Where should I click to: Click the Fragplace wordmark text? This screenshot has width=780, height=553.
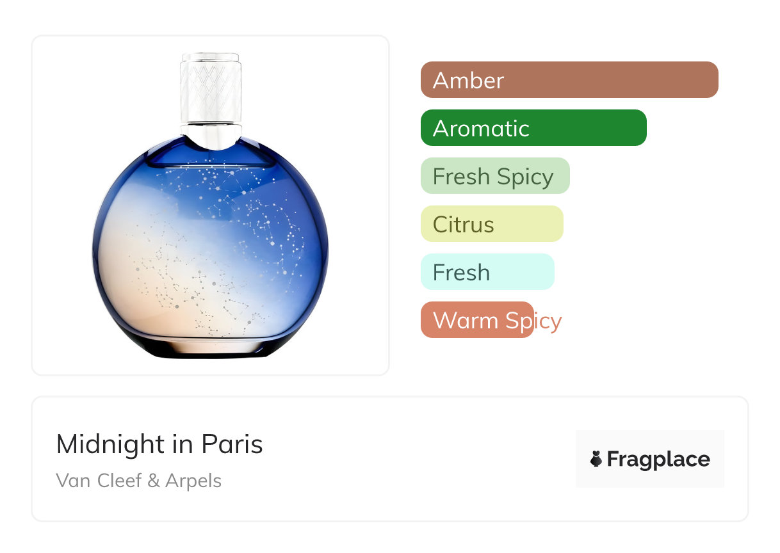click(658, 460)
